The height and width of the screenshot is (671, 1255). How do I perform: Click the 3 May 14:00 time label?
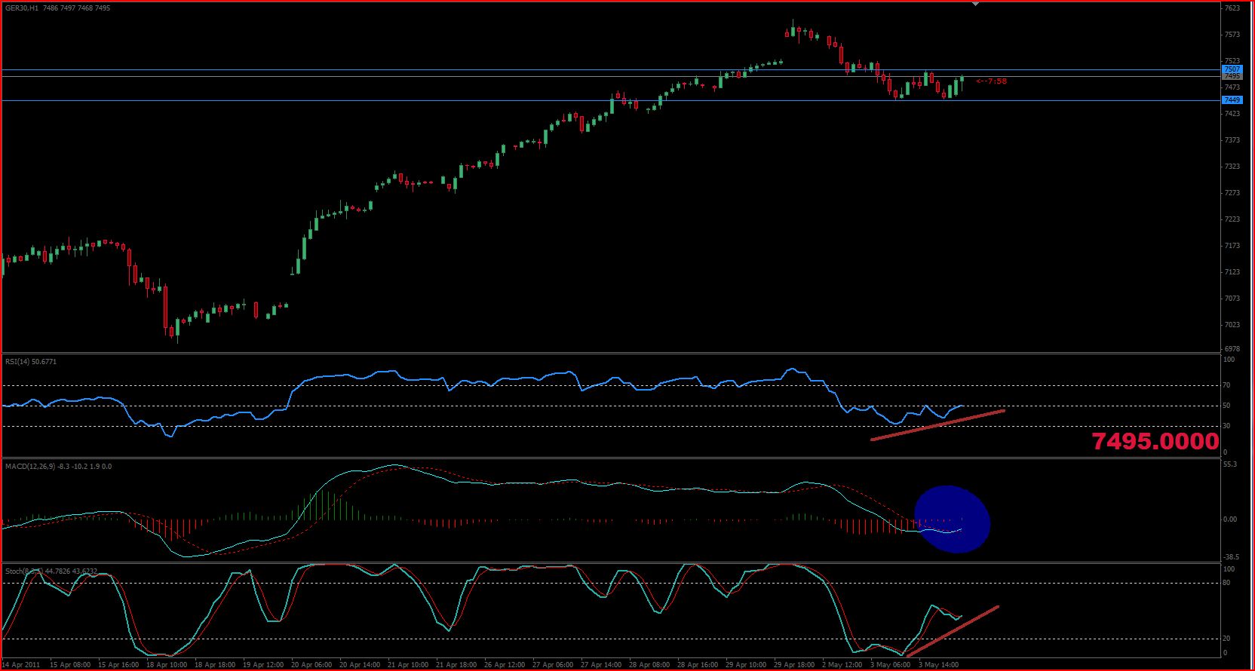[x=938, y=665]
